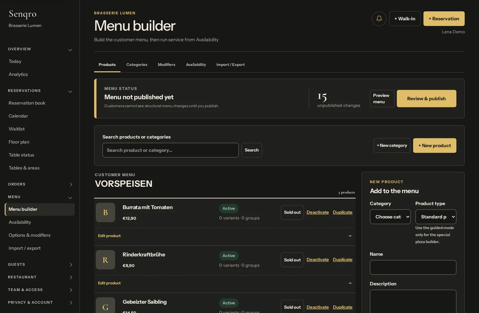Open Table status in the sidebar
This screenshot has width=479, height=313.
40,155
